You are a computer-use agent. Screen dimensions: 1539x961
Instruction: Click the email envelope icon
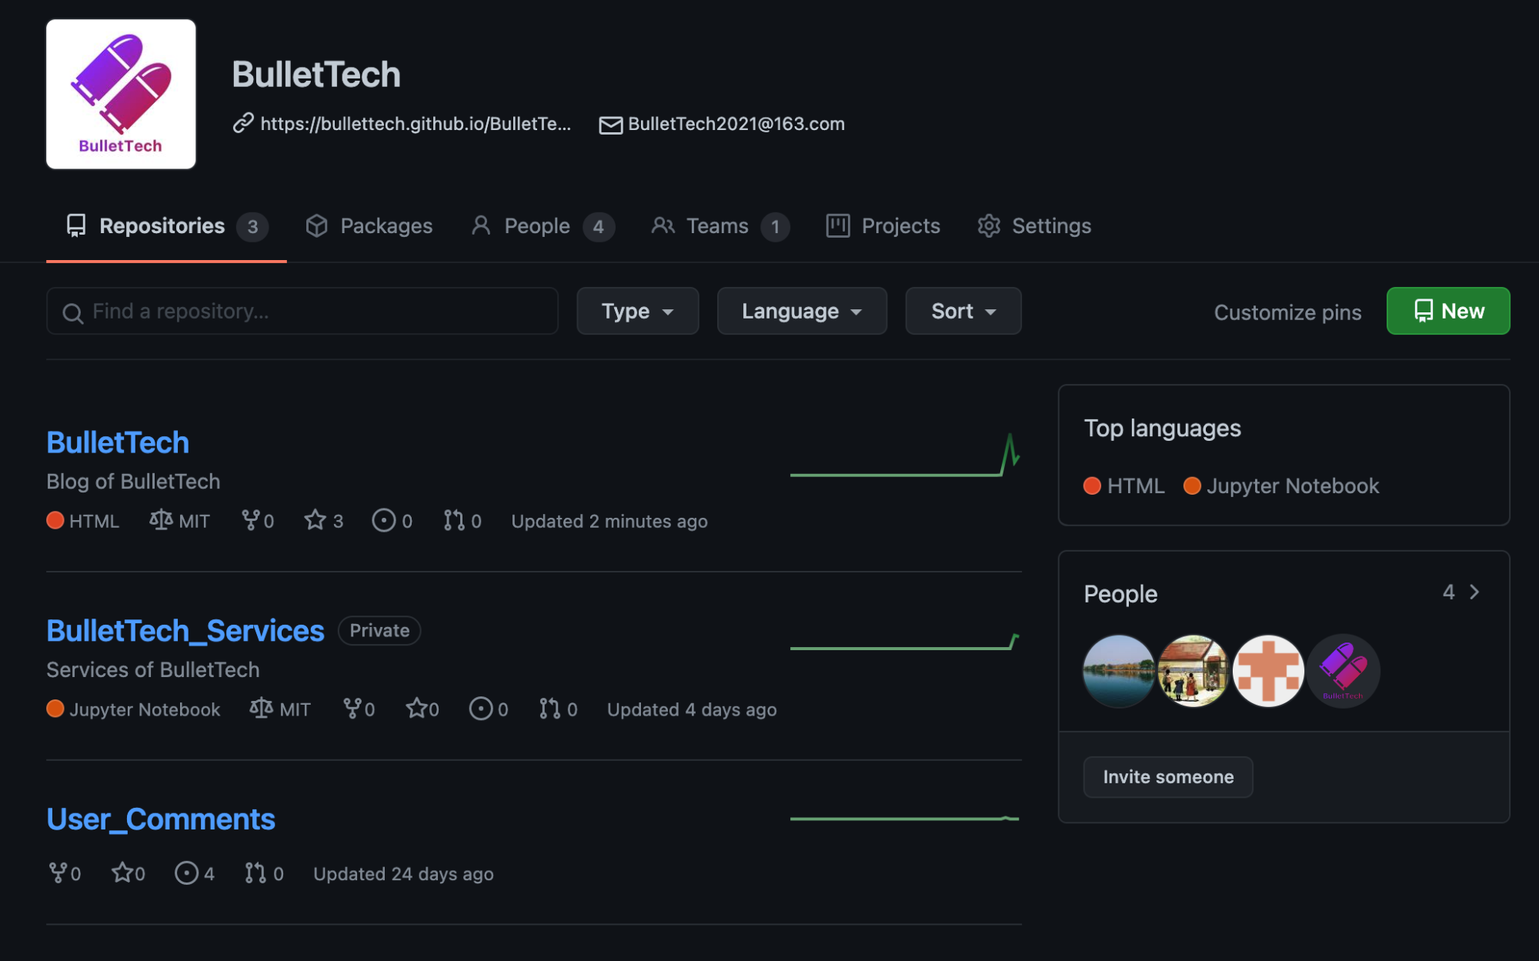click(x=611, y=125)
